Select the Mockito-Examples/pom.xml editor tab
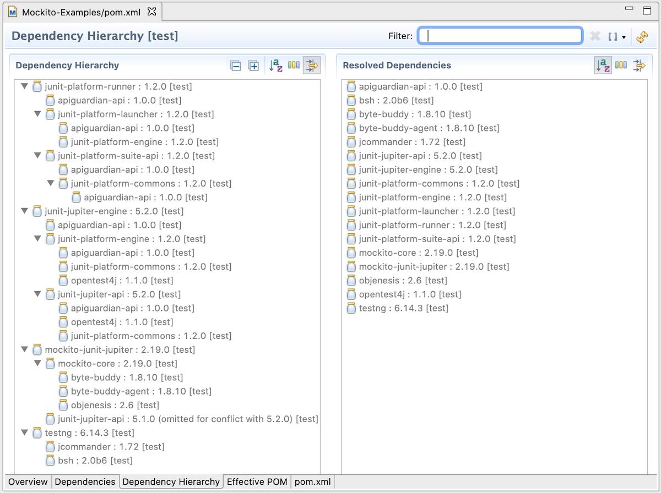The width and height of the screenshot is (661, 493). click(82, 12)
